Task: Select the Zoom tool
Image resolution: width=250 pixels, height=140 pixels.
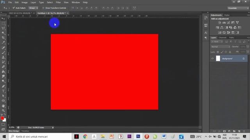Action: coord(3,110)
